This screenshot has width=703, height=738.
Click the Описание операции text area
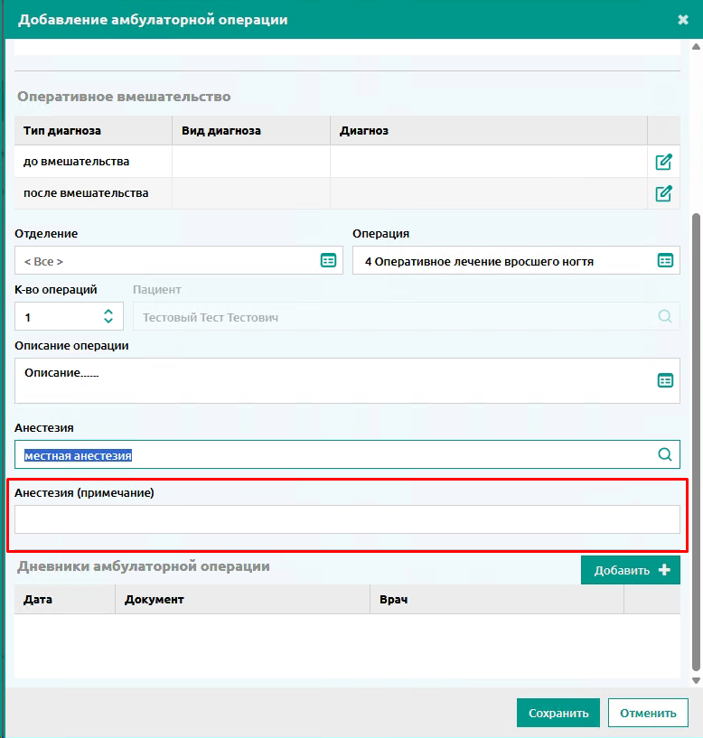[x=347, y=381]
